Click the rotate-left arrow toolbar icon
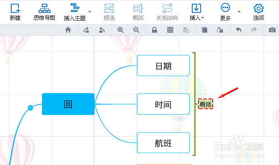279x165 pixels. [102, 30]
